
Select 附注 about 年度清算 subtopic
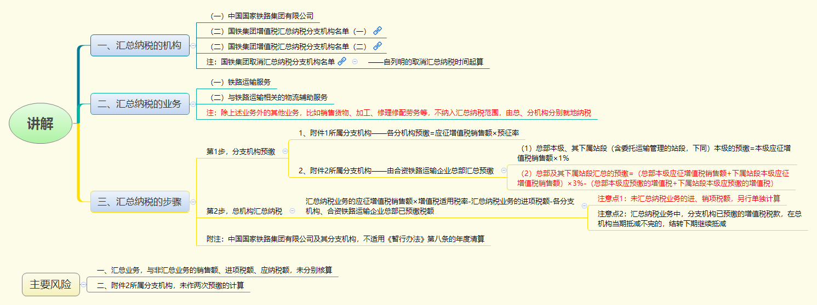[345, 239]
